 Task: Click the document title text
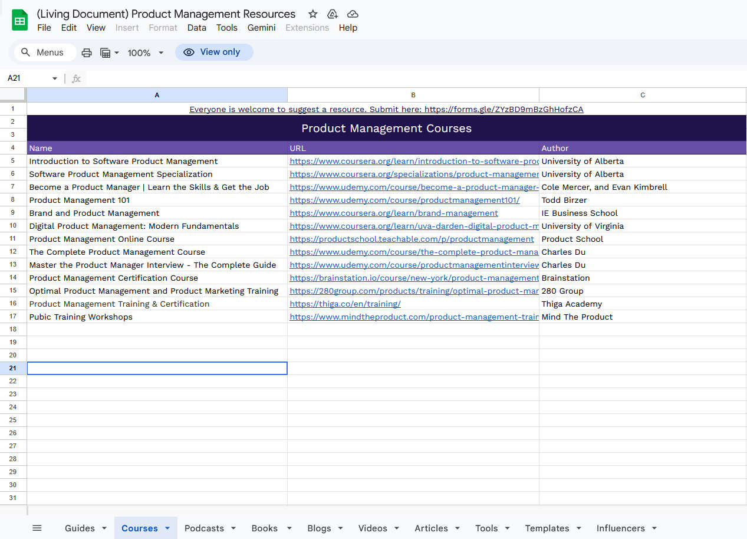click(x=166, y=14)
